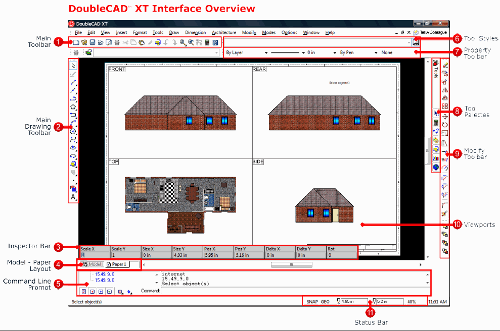Viewport: 500px width, 331px height.
Task: Open the Format menu
Action: 140,32
